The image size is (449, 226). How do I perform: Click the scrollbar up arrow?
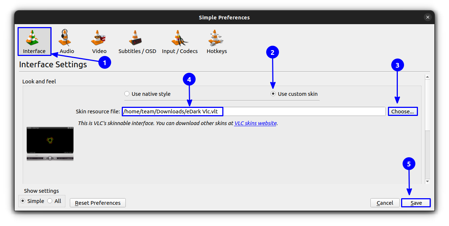(x=427, y=77)
